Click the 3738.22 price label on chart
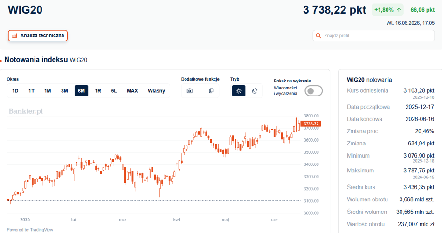The width and height of the screenshot is (442, 233). click(311, 123)
